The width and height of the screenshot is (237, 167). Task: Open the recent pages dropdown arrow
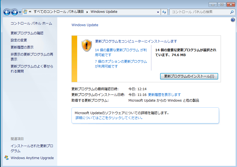tap(20, 12)
